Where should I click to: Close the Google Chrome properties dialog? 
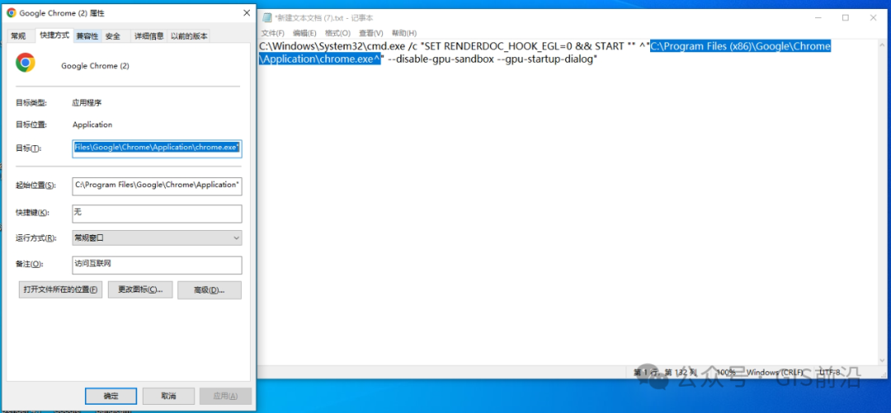[247, 12]
